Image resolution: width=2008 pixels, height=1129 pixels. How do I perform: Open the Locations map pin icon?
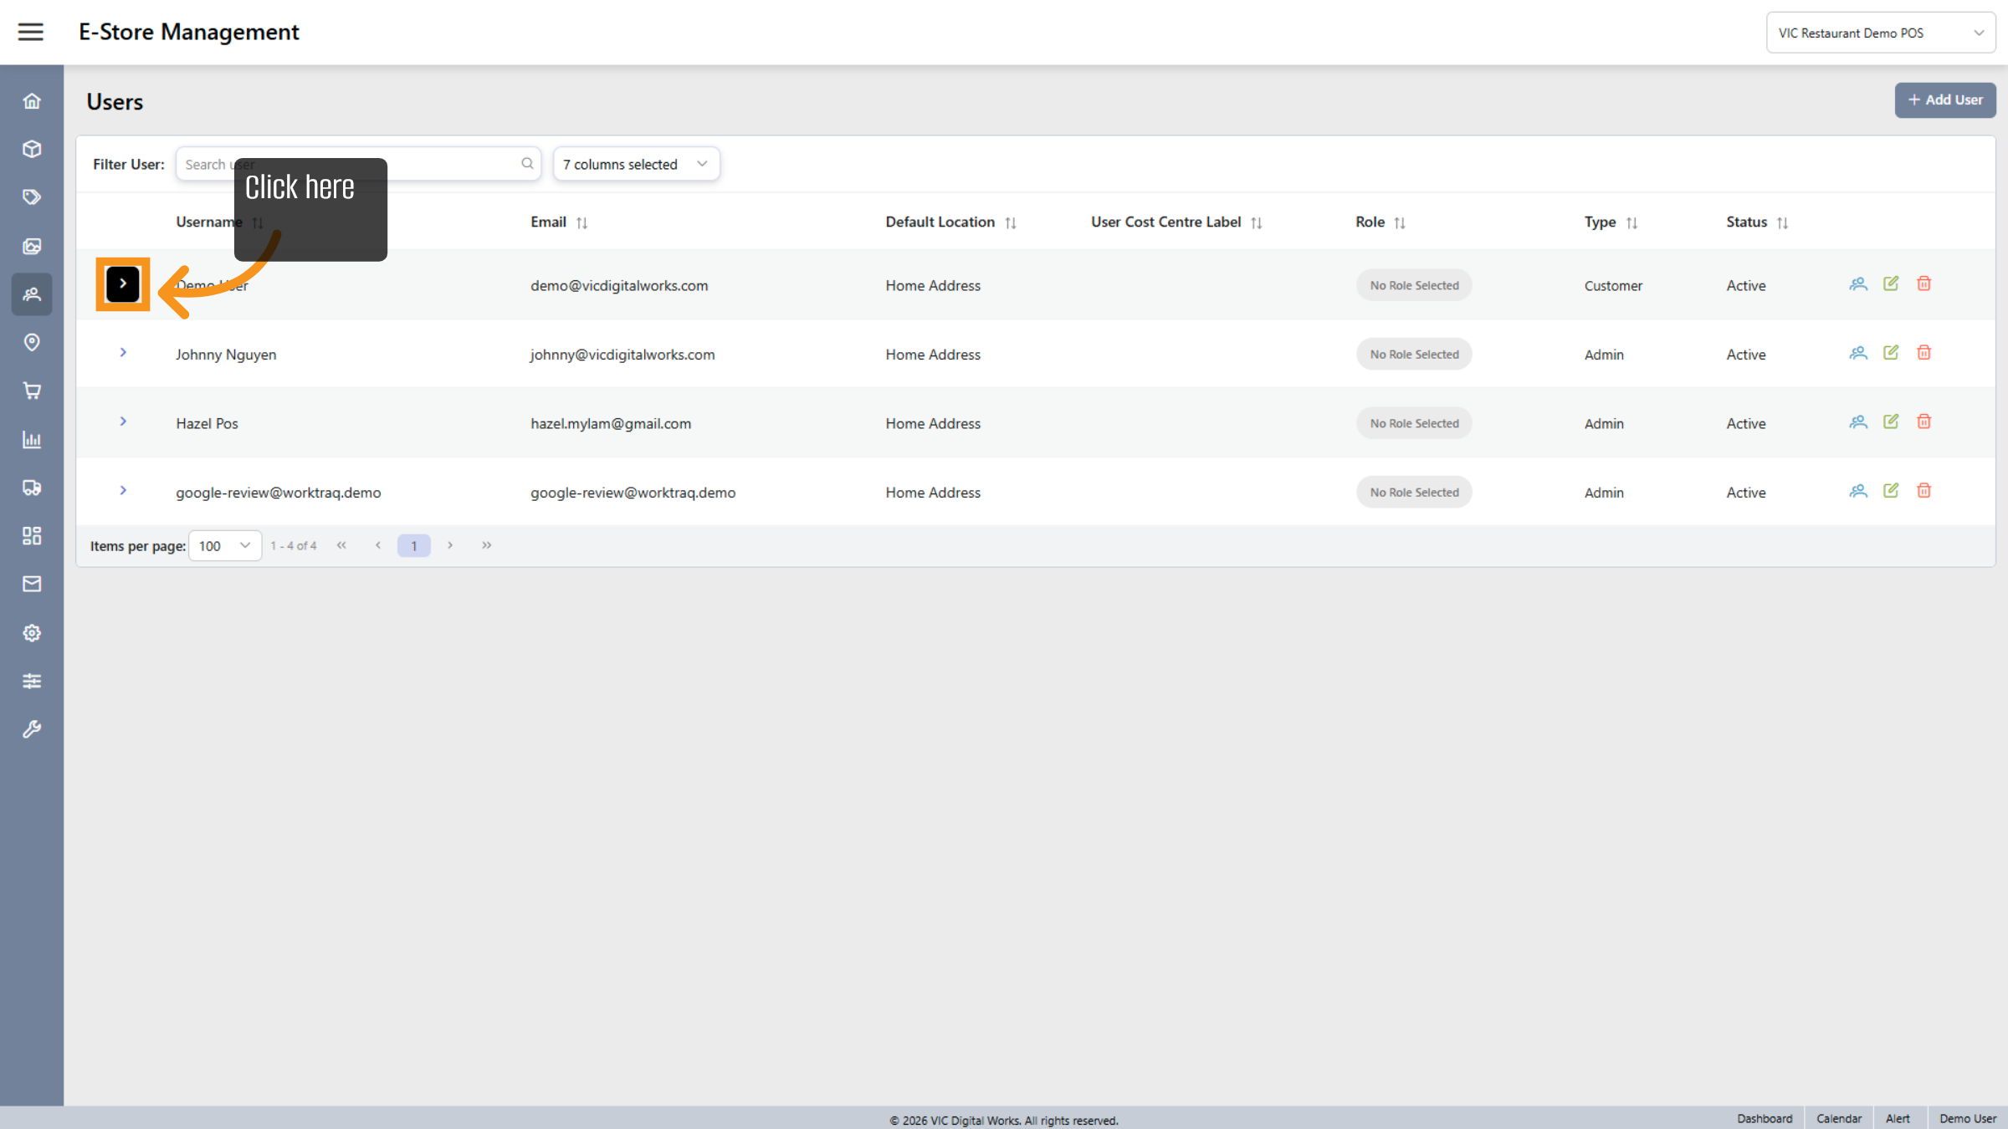(32, 342)
